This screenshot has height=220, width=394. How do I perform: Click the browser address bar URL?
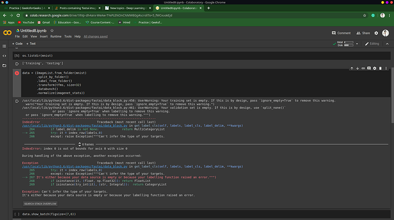pyautogui.click(x=101, y=15)
